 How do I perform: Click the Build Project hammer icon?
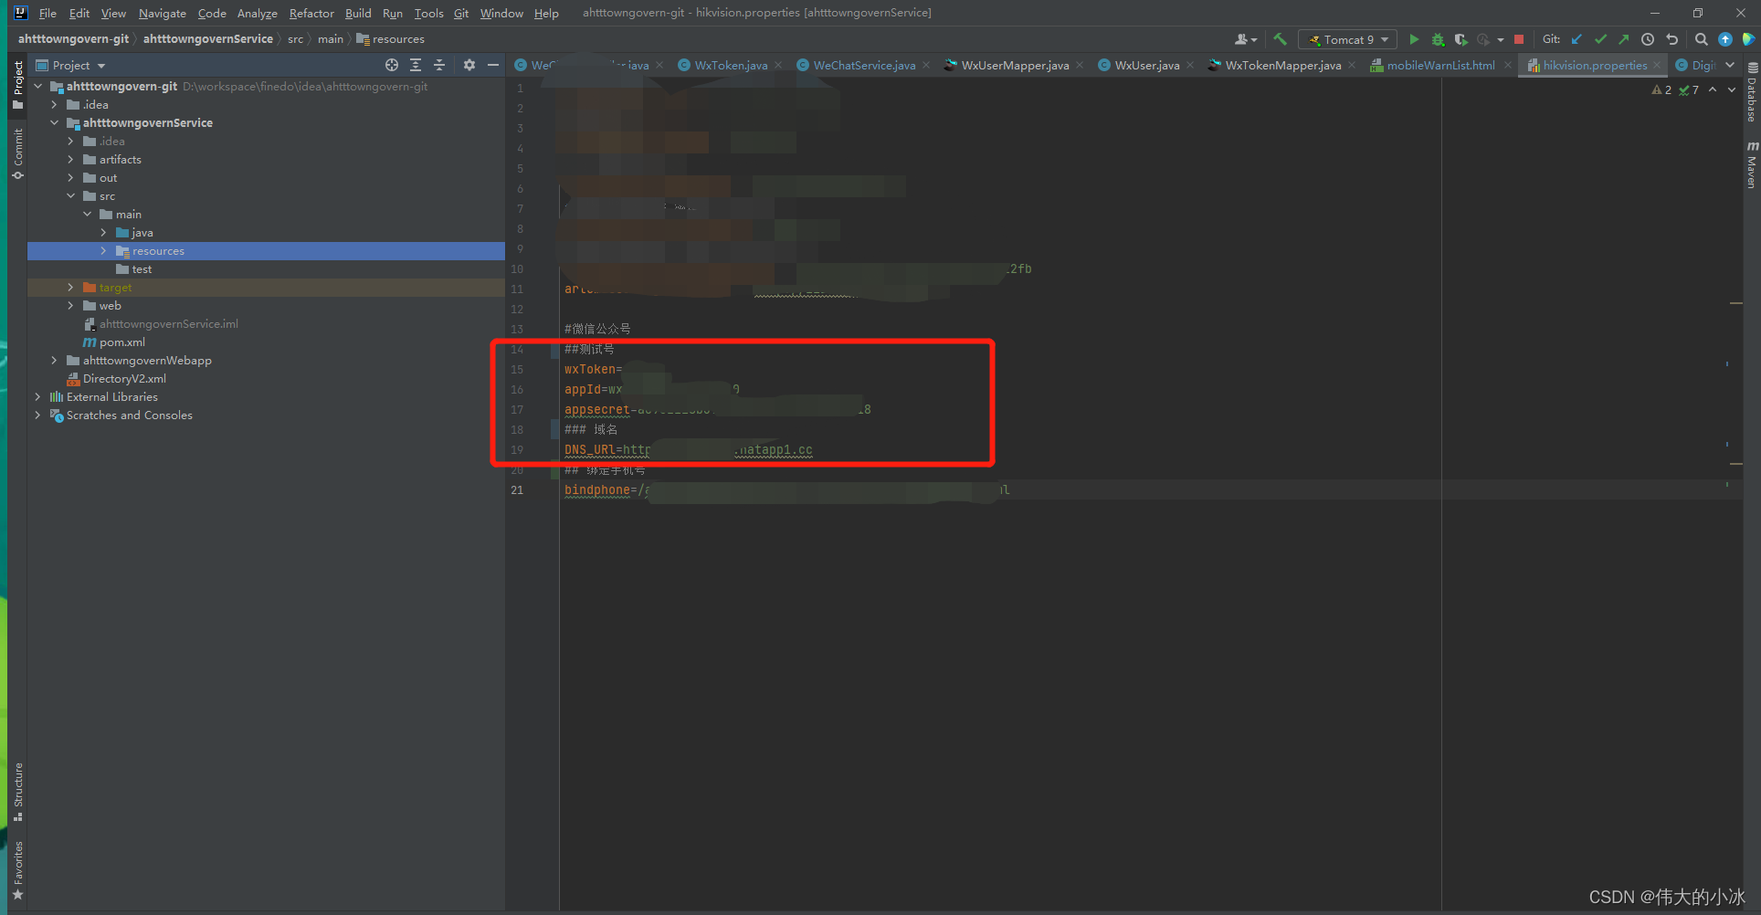click(x=1280, y=39)
